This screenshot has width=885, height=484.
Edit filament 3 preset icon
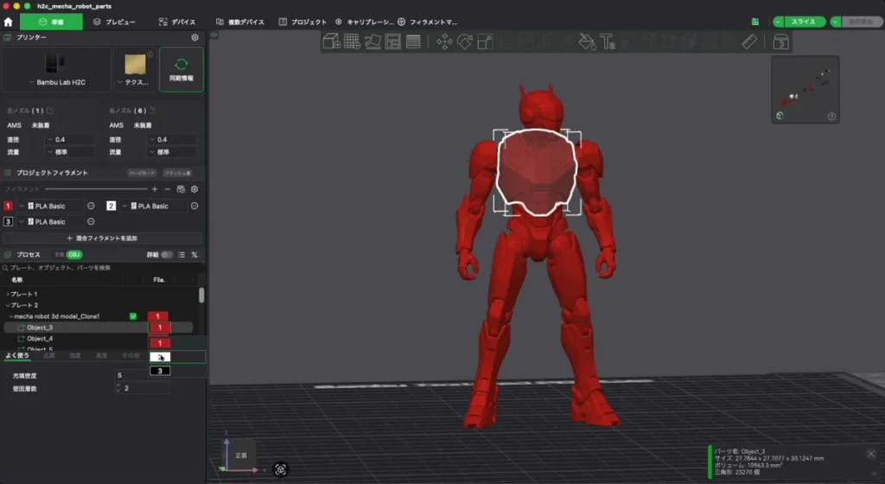click(x=91, y=222)
